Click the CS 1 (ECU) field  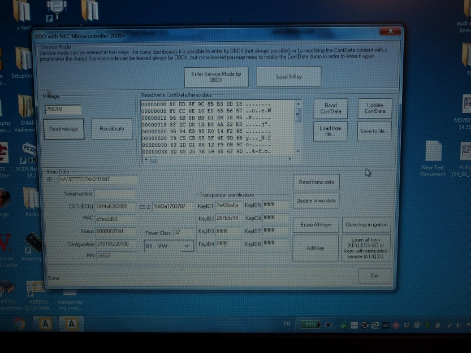coord(116,207)
